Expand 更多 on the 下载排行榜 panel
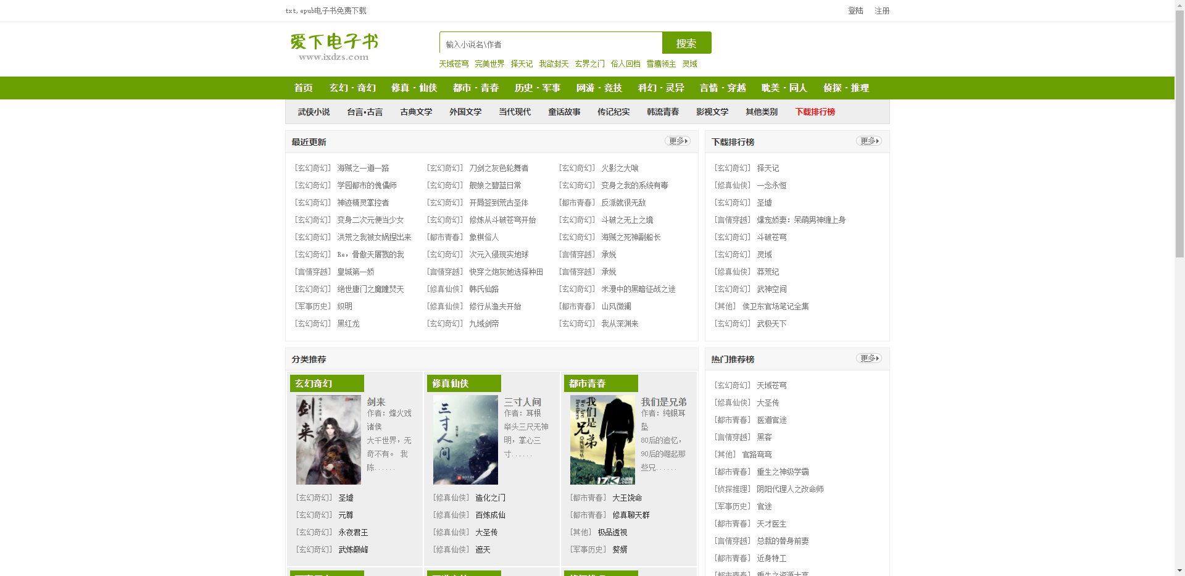The height and width of the screenshot is (576, 1185). click(x=869, y=141)
